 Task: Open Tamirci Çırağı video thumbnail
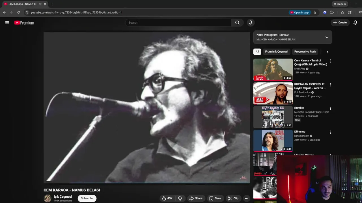point(273,69)
